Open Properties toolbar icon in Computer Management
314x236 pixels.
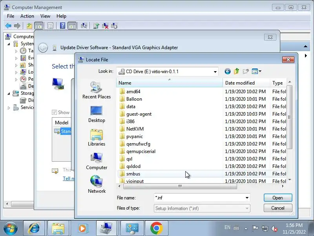50,26
